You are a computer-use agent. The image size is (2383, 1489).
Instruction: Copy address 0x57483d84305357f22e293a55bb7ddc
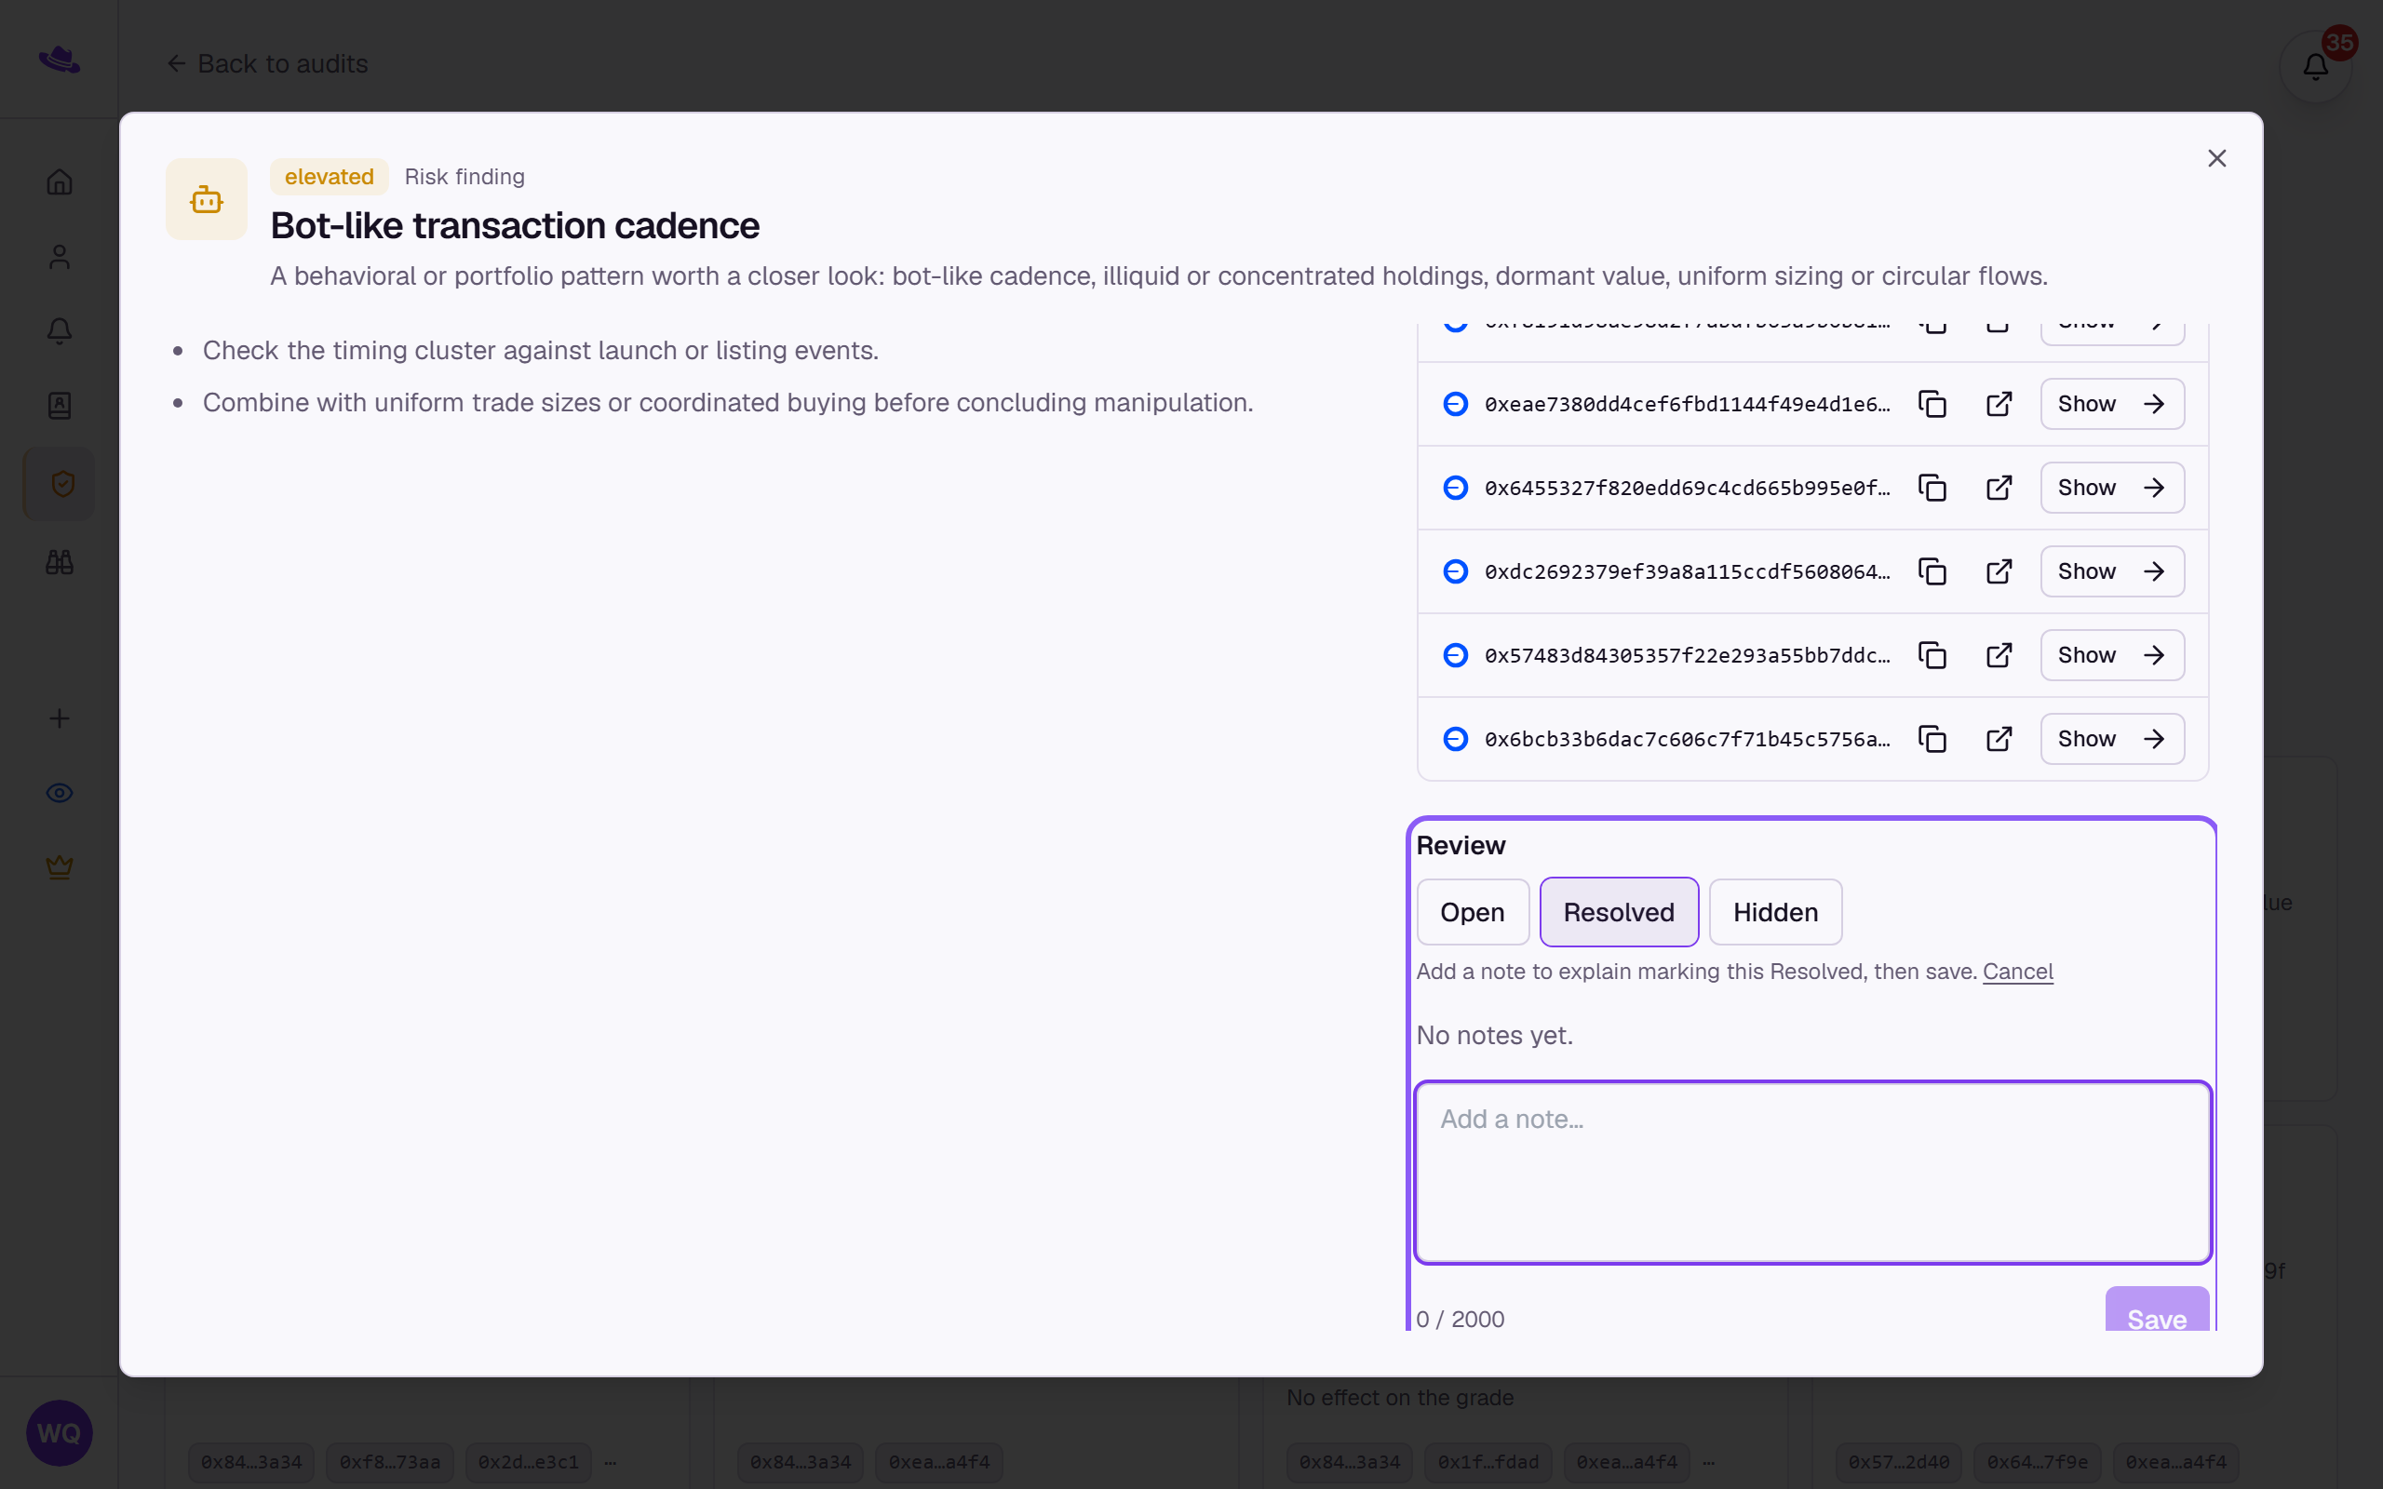click(x=1932, y=655)
